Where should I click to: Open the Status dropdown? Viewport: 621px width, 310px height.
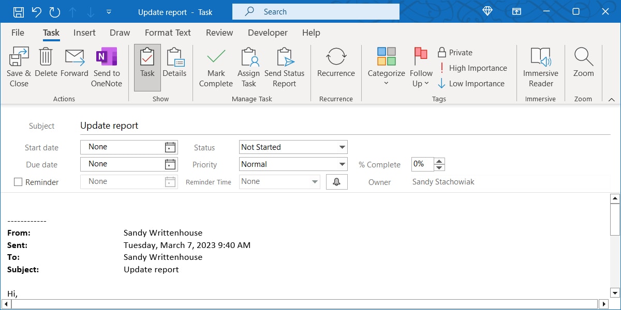point(342,147)
